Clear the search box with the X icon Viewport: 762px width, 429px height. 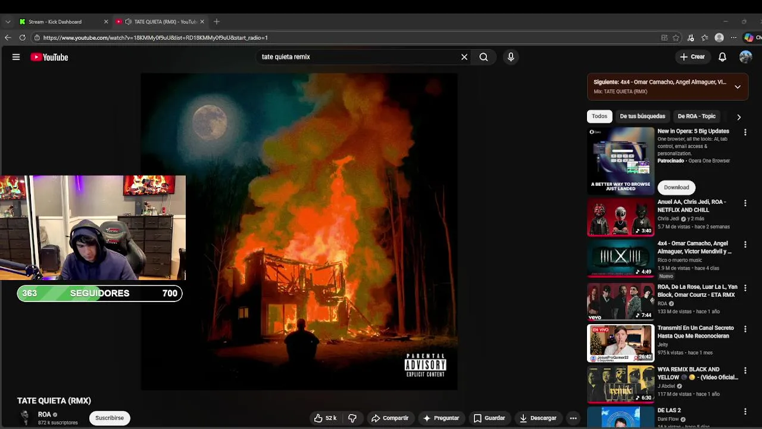point(464,57)
